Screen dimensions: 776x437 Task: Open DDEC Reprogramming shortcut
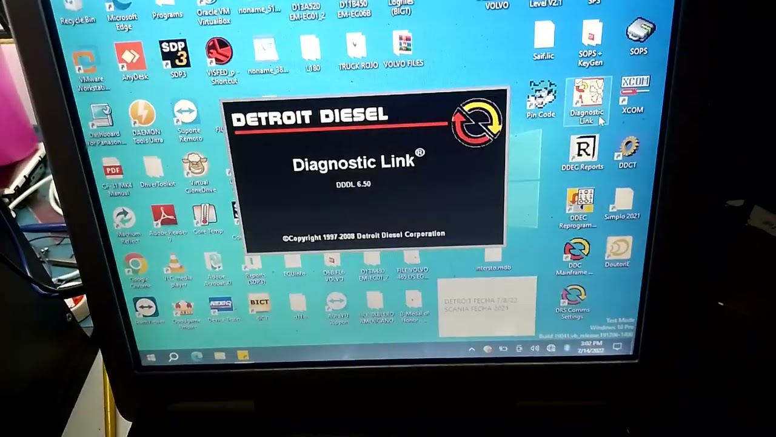click(x=579, y=208)
